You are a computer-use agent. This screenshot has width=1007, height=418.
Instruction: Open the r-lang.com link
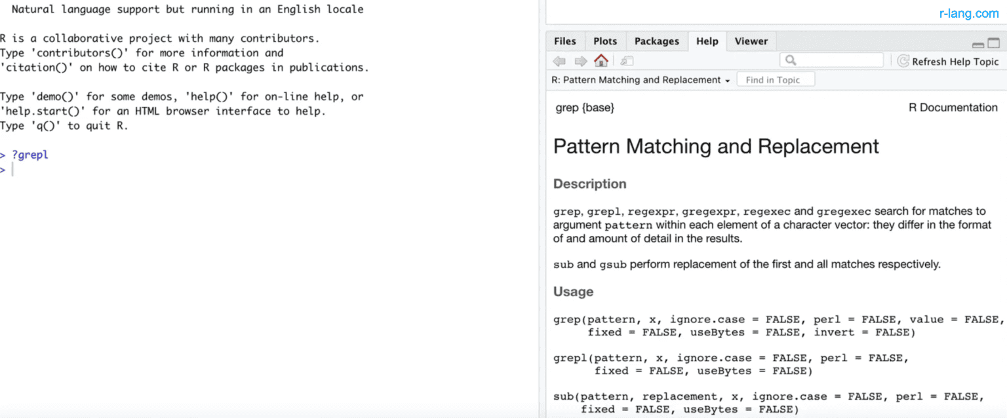(x=970, y=12)
